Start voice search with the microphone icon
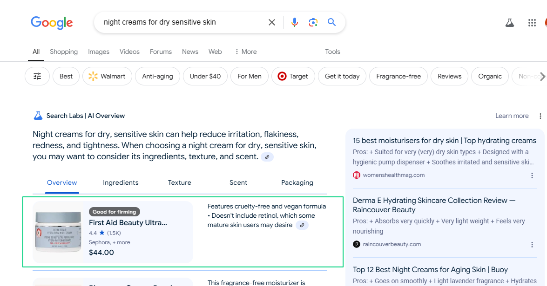547x286 pixels. pos(294,22)
